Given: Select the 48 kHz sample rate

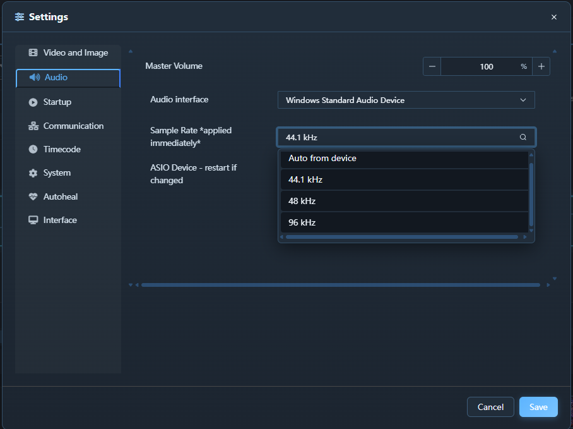Looking at the screenshot, I should click(404, 201).
